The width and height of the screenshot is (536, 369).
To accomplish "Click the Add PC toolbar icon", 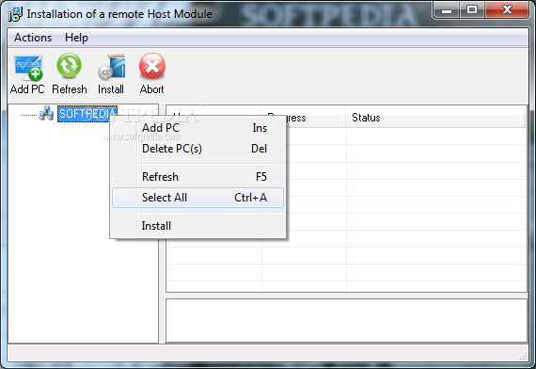I will click(28, 68).
